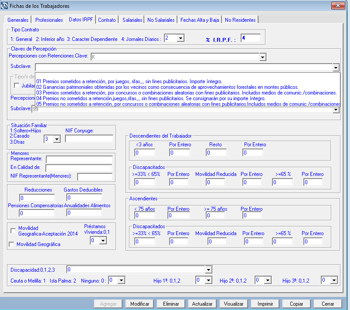Open the Hijo 1º dropdown
The image size is (350, 310).
click(x=208, y=280)
